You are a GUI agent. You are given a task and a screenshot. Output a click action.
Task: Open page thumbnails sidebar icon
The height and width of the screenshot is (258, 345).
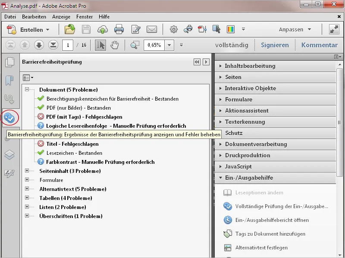[10, 62]
